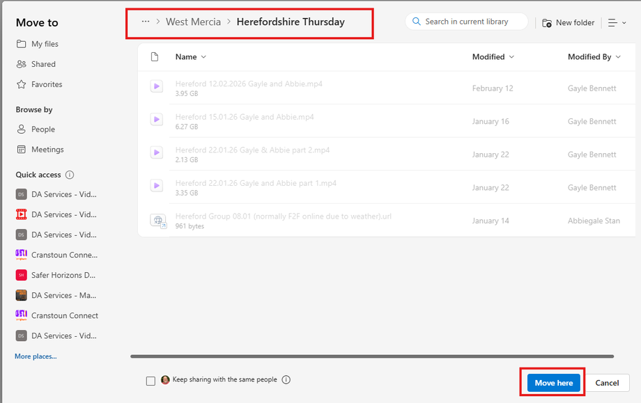
Task: Cancel the move dialog
Action: pos(607,383)
